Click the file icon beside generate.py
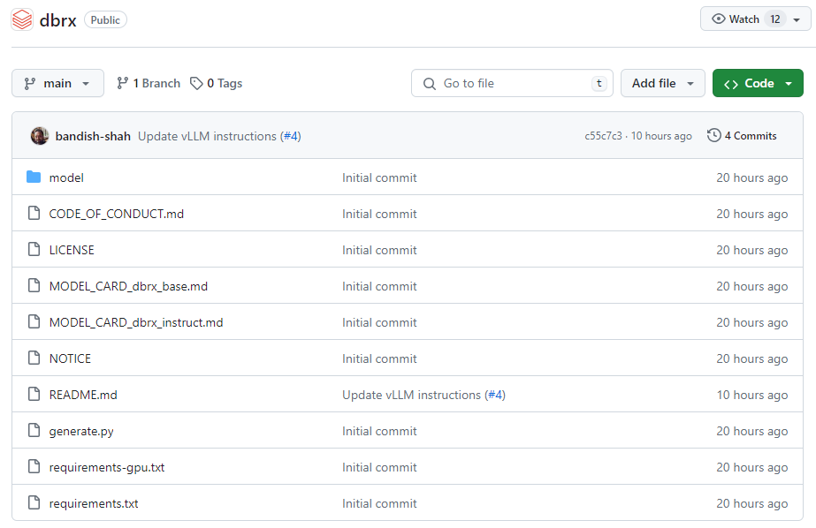This screenshot has width=816, height=528. click(x=34, y=431)
